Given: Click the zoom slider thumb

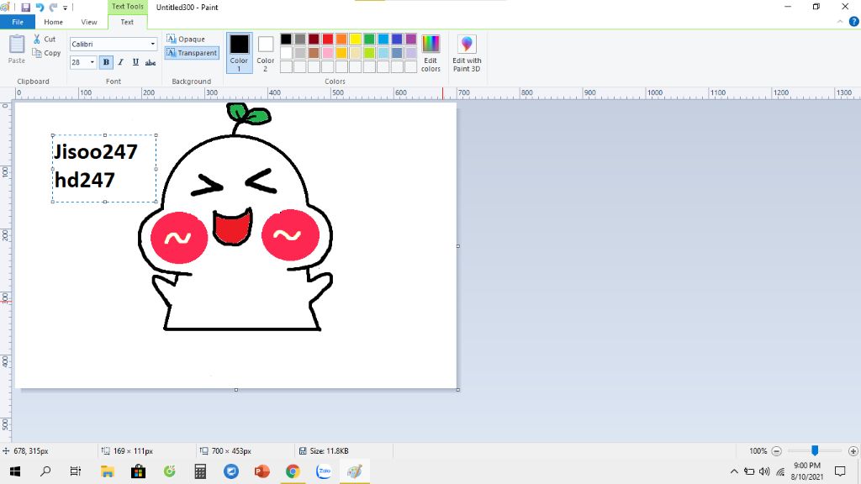Looking at the screenshot, I should pyautogui.click(x=815, y=450).
